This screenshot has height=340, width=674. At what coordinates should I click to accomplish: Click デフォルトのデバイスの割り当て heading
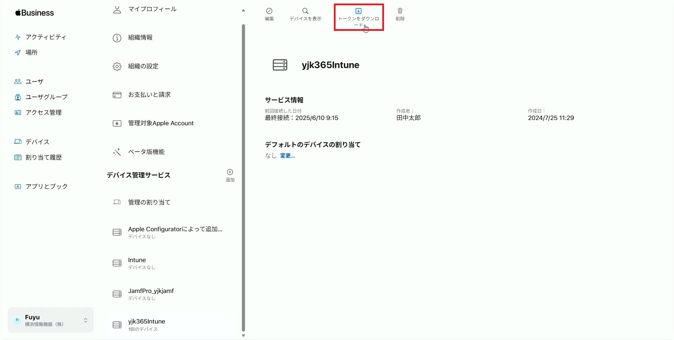pos(313,145)
